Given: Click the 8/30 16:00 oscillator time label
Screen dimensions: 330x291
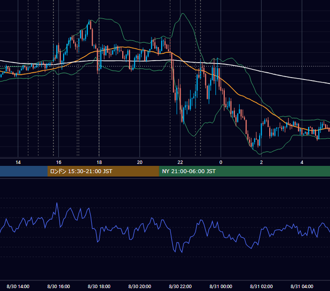Looking at the screenshot, I should (59, 286).
